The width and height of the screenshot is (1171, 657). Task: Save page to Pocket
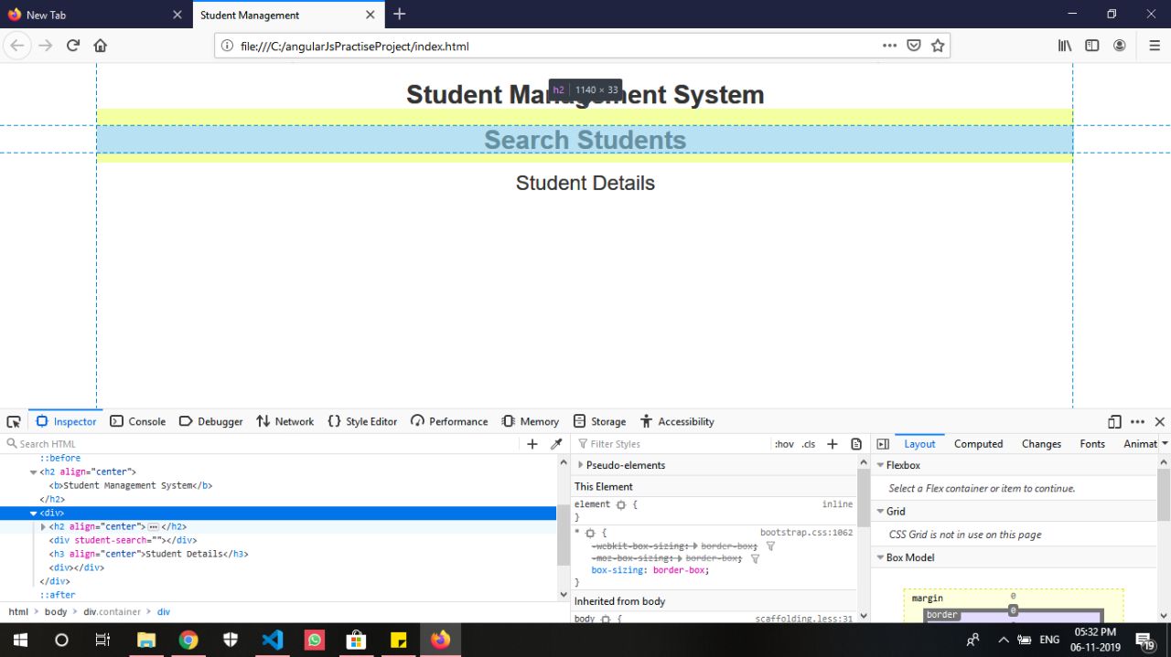click(913, 46)
